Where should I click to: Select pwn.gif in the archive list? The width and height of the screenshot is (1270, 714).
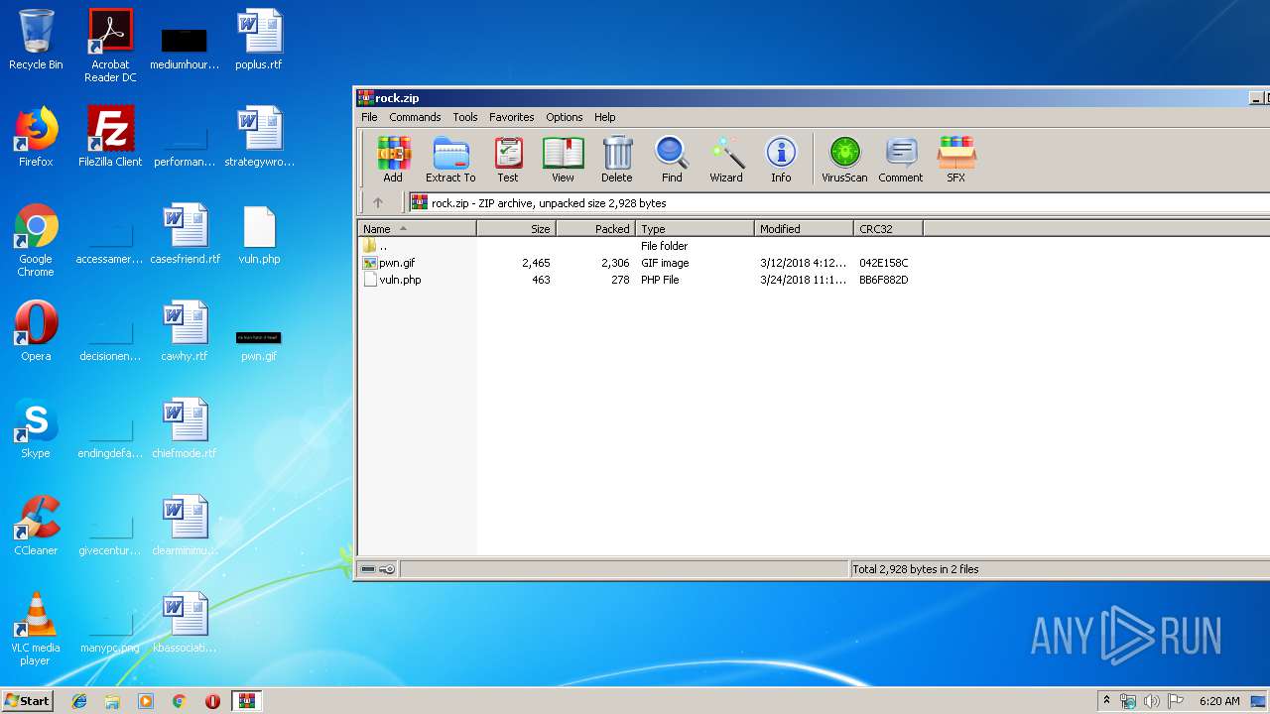tap(397, 263)
